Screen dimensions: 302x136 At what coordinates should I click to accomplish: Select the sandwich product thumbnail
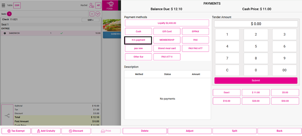(112, 26)
